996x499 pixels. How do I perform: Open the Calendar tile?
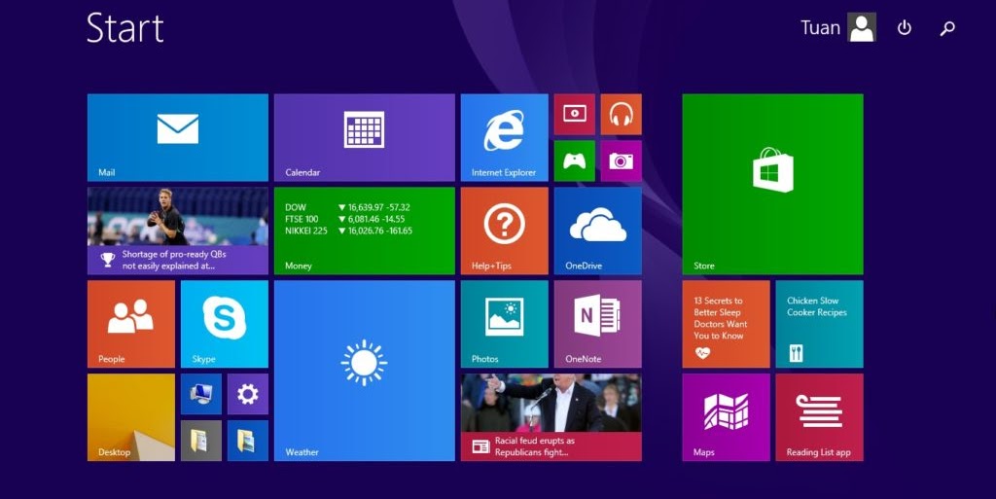coord(365,138)
